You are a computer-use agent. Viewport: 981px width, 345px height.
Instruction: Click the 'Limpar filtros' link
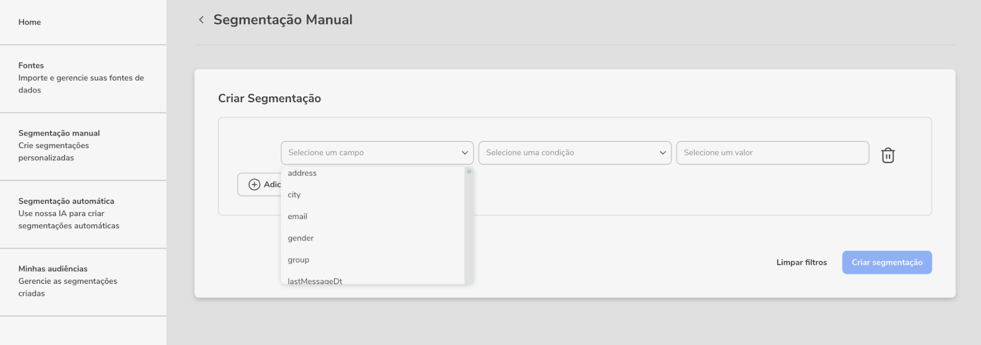[801, 262]
